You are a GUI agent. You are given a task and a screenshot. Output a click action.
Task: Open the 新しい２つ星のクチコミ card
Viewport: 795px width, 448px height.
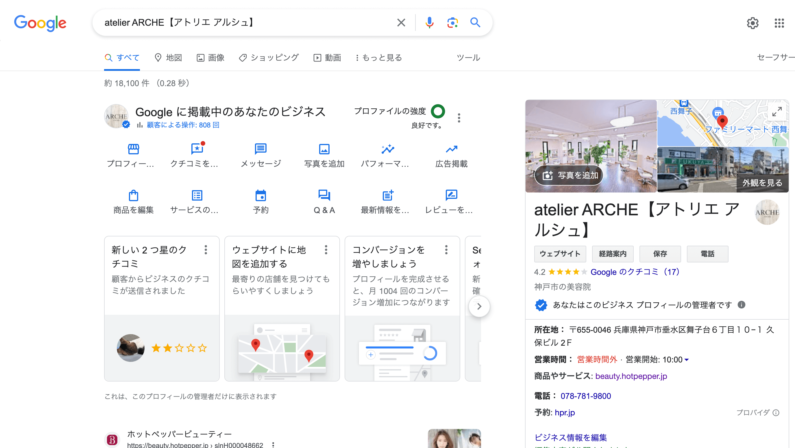(x=162, y=308)
